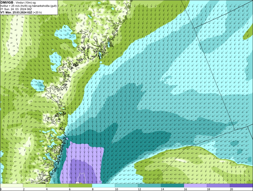
Task: Click the white gust value marker on the map
Action: (x=77, y=183)
